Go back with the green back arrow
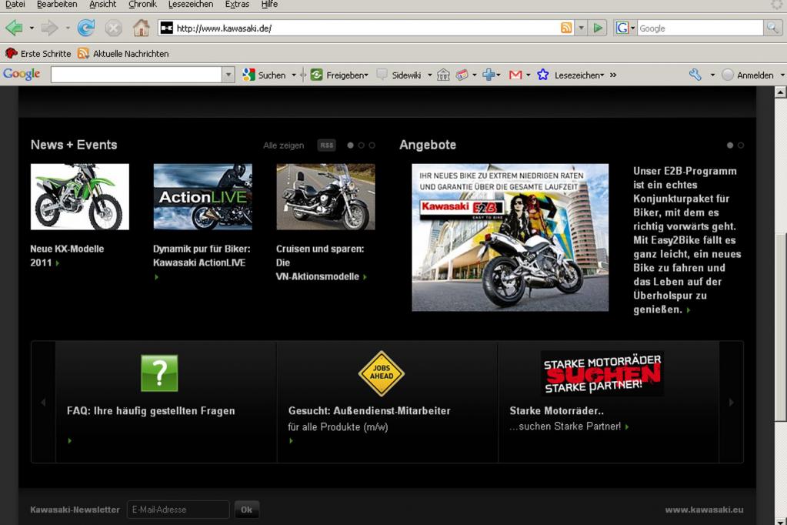Screen dimensions: 787x525 (x=14, y=28)
